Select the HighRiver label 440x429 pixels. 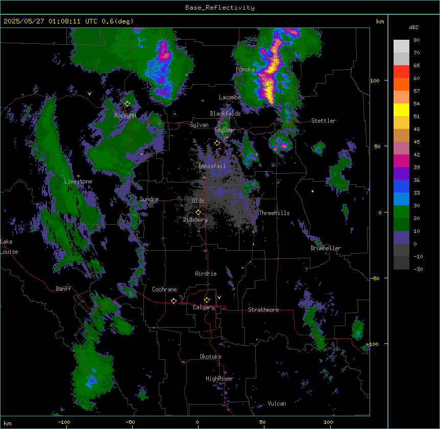219,379
